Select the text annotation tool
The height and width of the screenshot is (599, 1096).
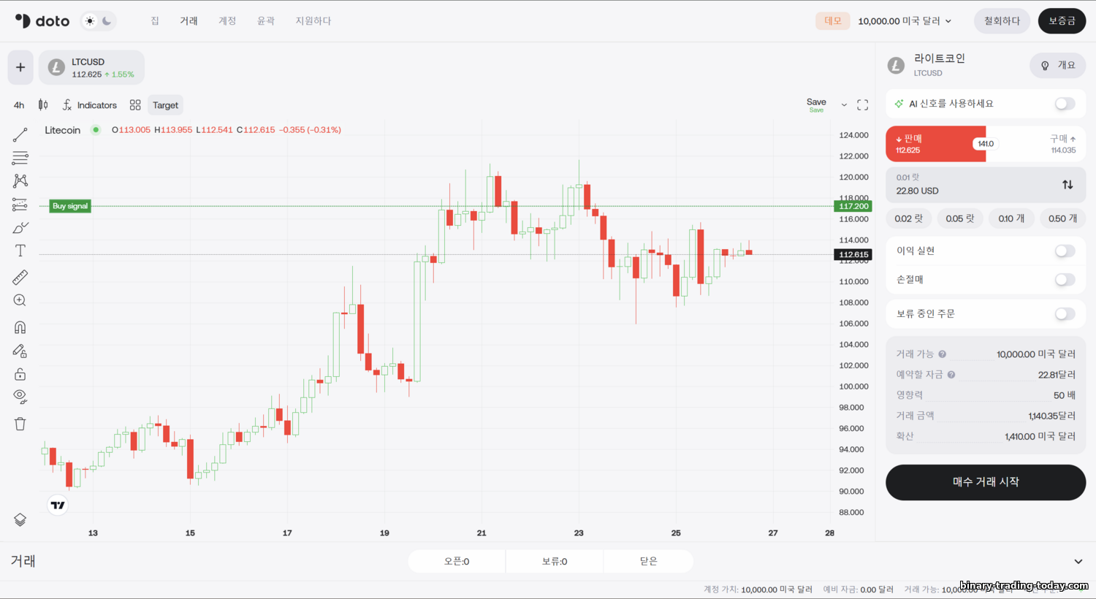[x=20, y=251]
